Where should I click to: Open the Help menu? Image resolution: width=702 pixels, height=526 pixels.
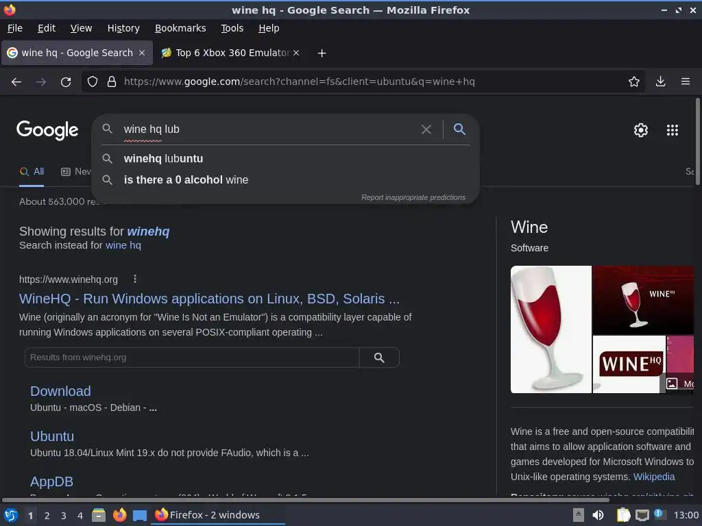[x=269, y=28]
